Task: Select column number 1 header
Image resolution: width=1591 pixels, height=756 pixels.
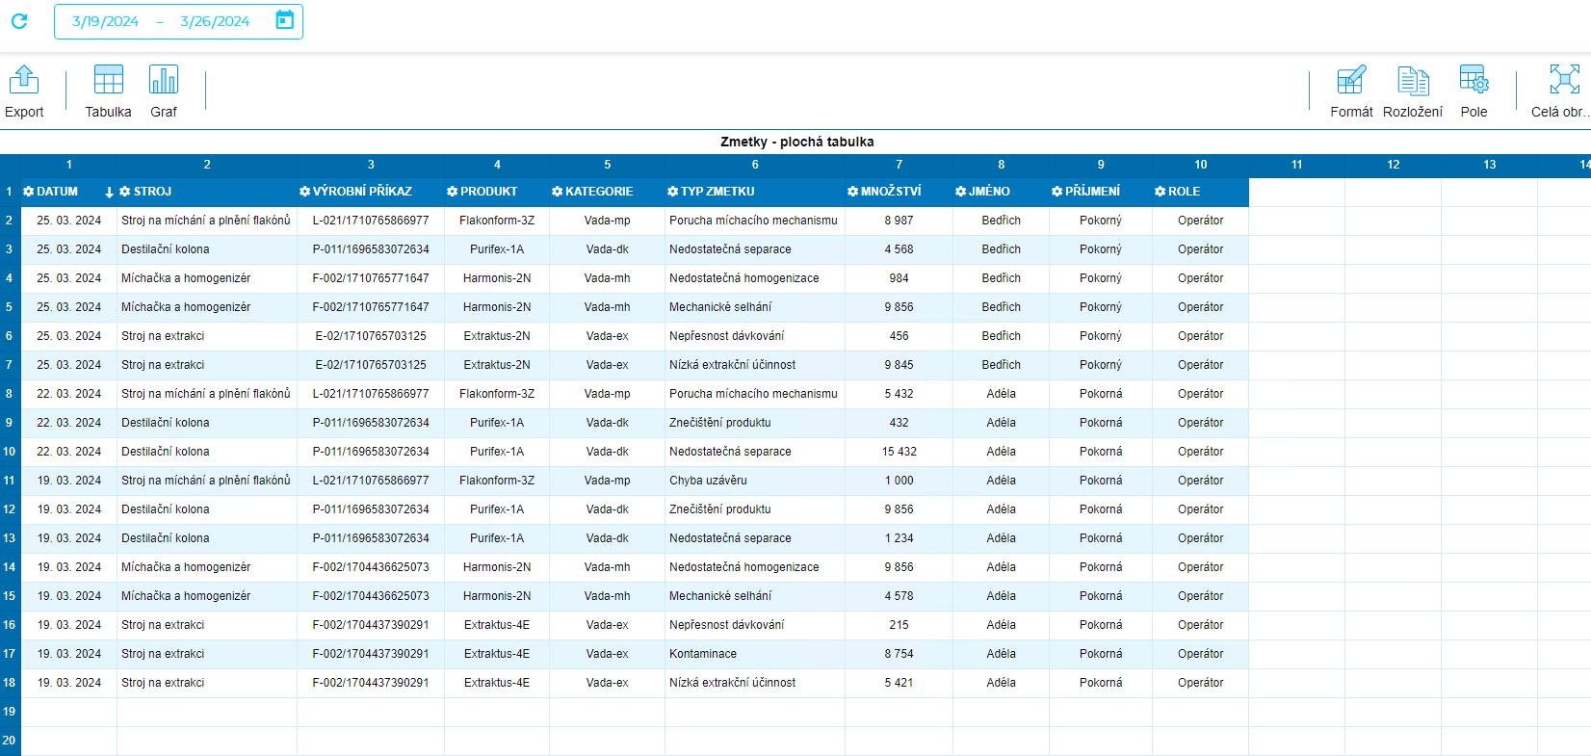Action: click(69, 165)
